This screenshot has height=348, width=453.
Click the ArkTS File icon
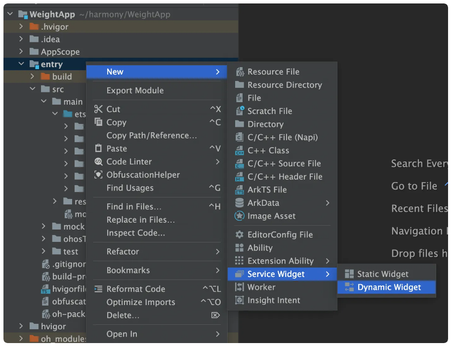(240, 190)
